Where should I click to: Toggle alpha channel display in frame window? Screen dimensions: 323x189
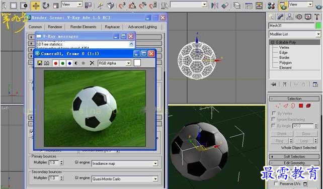[76, 63]
